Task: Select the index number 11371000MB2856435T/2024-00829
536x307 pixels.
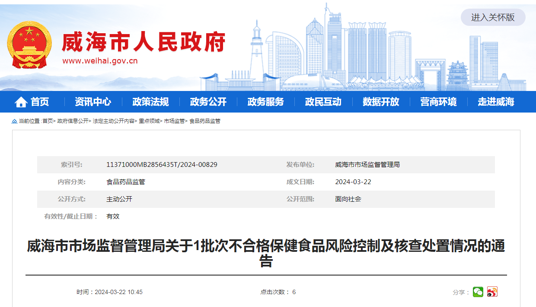Action: click(162, 165)
